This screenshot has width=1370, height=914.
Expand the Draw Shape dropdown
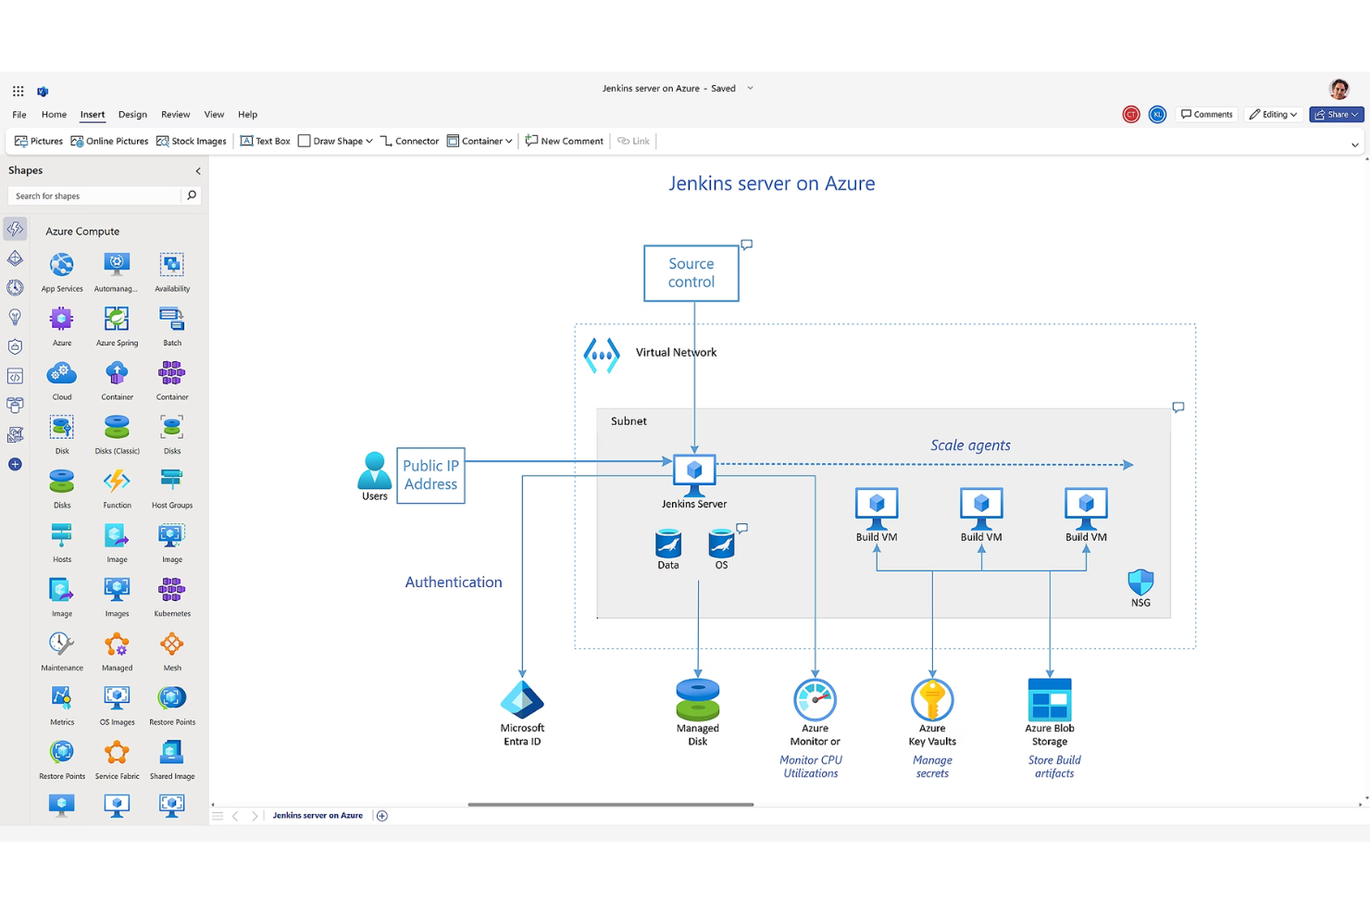pos(369,142)
